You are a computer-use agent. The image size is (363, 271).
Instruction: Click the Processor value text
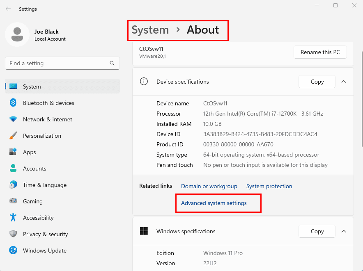click(263, 114)
